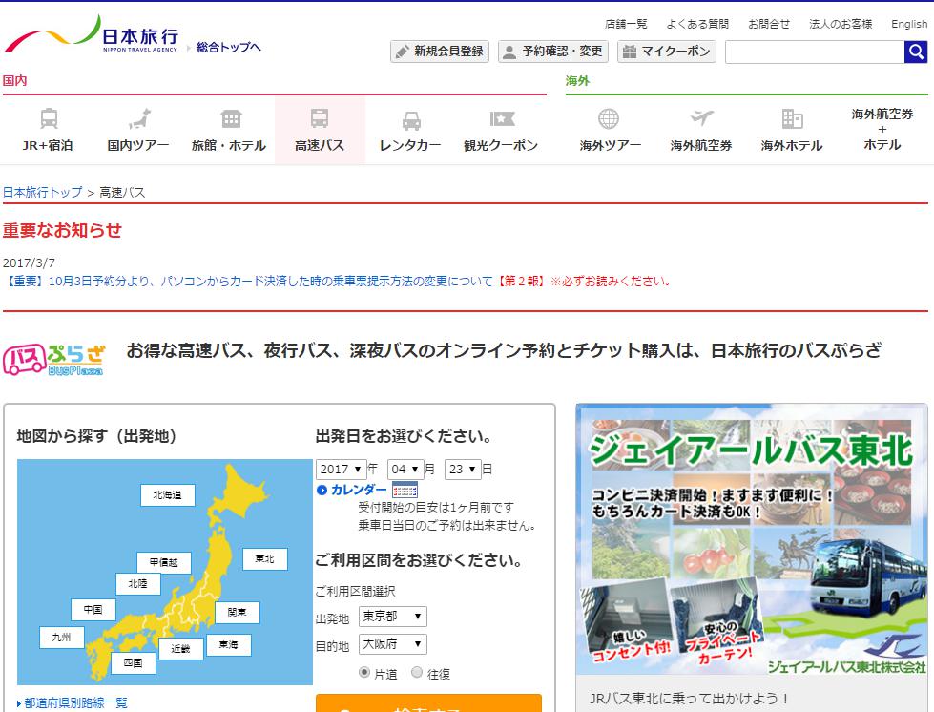Open the 海外航空券＋ホテル menu item
Image resolution: width=934 pixels, height=712 pixels.
point(882,129)
